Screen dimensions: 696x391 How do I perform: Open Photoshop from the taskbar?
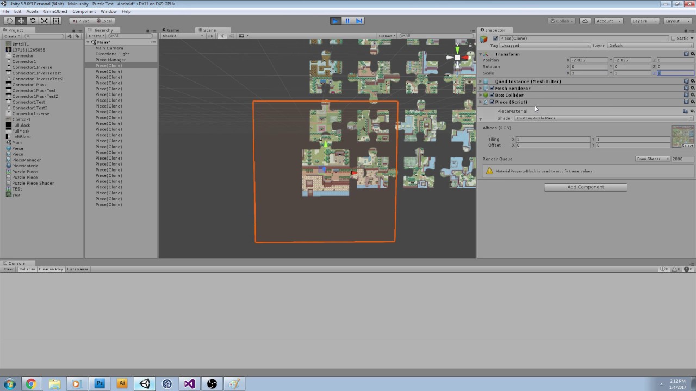pos(100,383)
